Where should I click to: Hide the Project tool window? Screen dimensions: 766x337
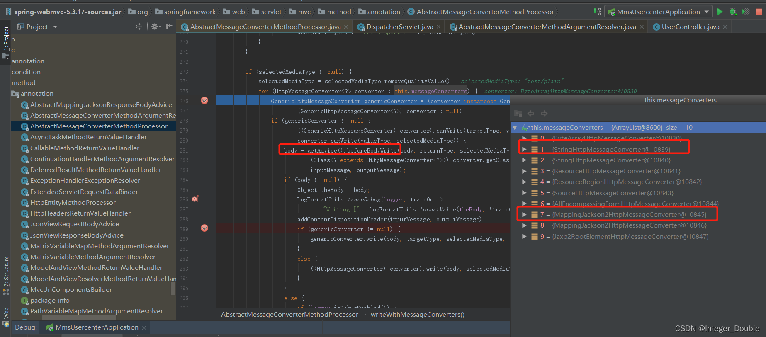[169, 27]
